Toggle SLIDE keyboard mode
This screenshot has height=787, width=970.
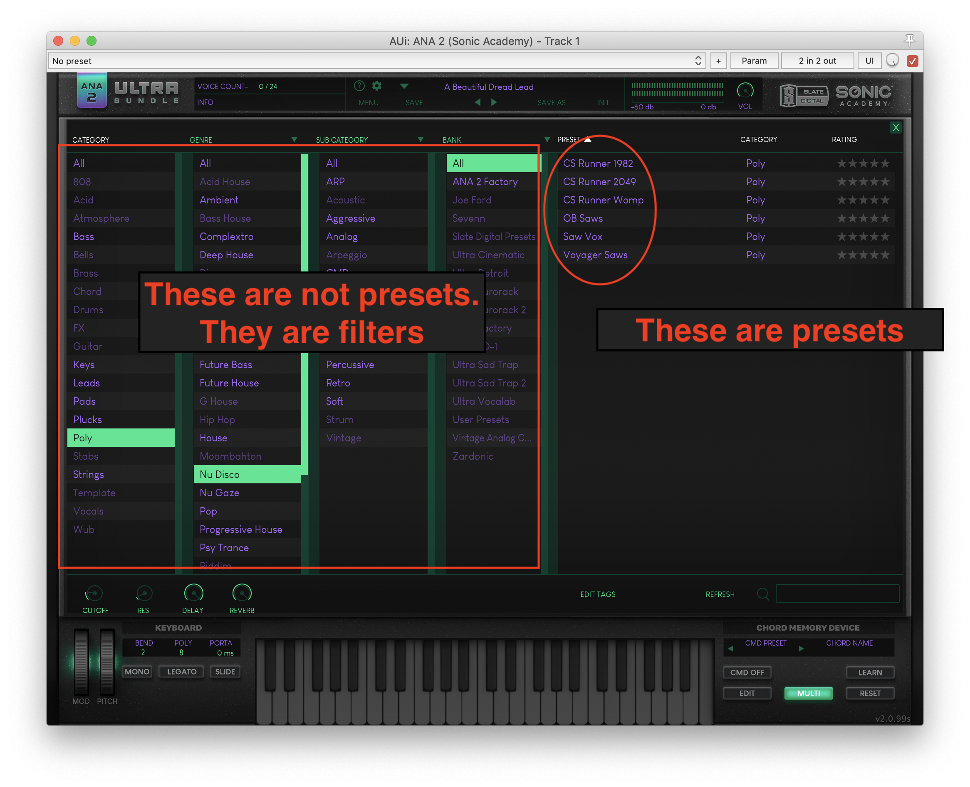point(225,672)
